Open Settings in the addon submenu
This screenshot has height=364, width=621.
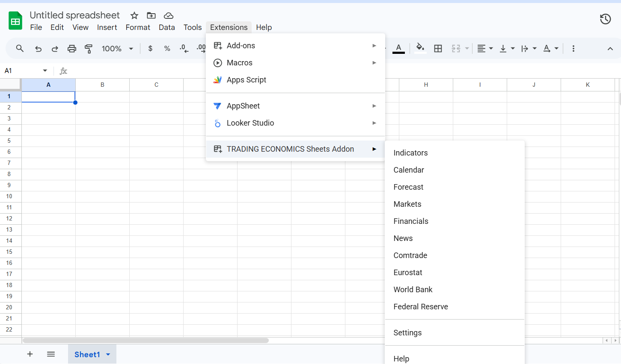click(x=455, y=333)
